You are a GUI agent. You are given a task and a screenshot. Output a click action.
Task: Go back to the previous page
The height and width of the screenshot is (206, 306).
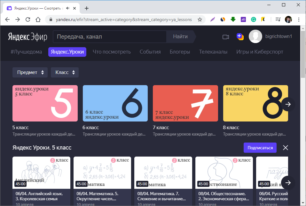click(7, 19)
